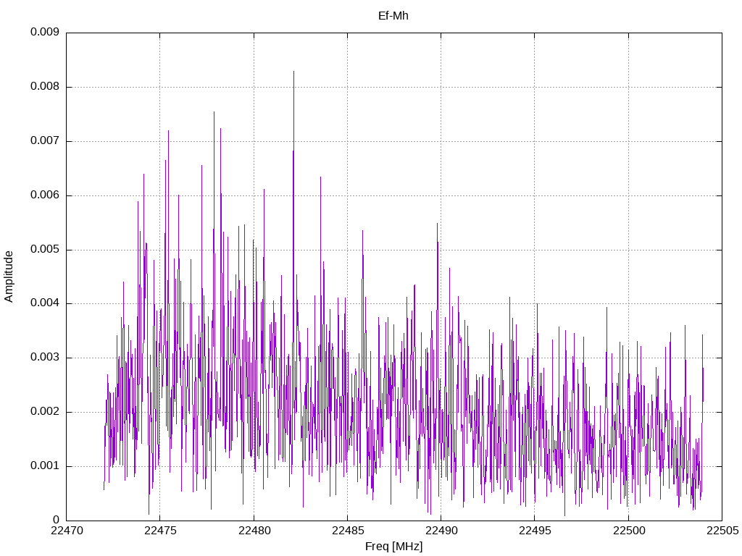This screenshot has width=742, height=556.
Task: Click the 22475 x-axis tick label
Action: point(160,531)
